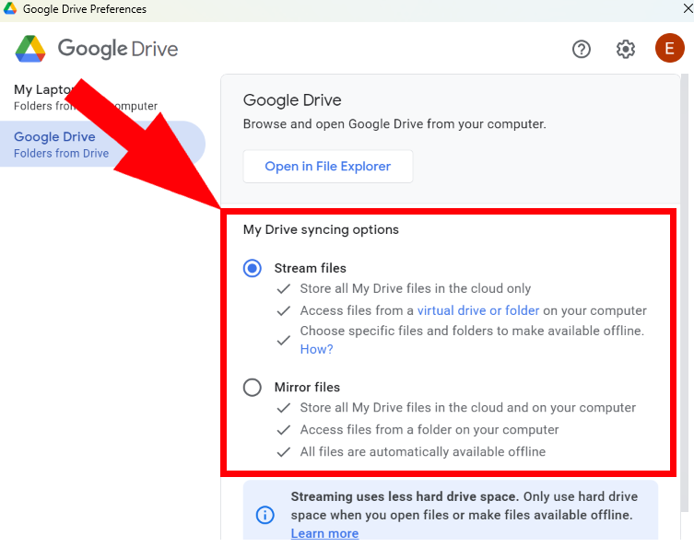Viewport: 694px width, 547px height.
Task: Select the Google Drive Folders from Drive tab
Action: tap(102, 145)
